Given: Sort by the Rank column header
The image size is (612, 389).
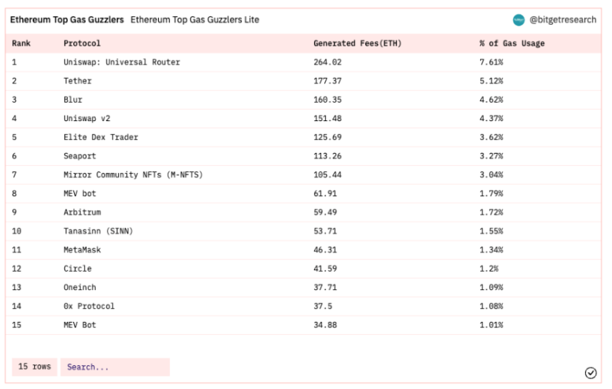Looking at the screenshot, I should (21, 43).
